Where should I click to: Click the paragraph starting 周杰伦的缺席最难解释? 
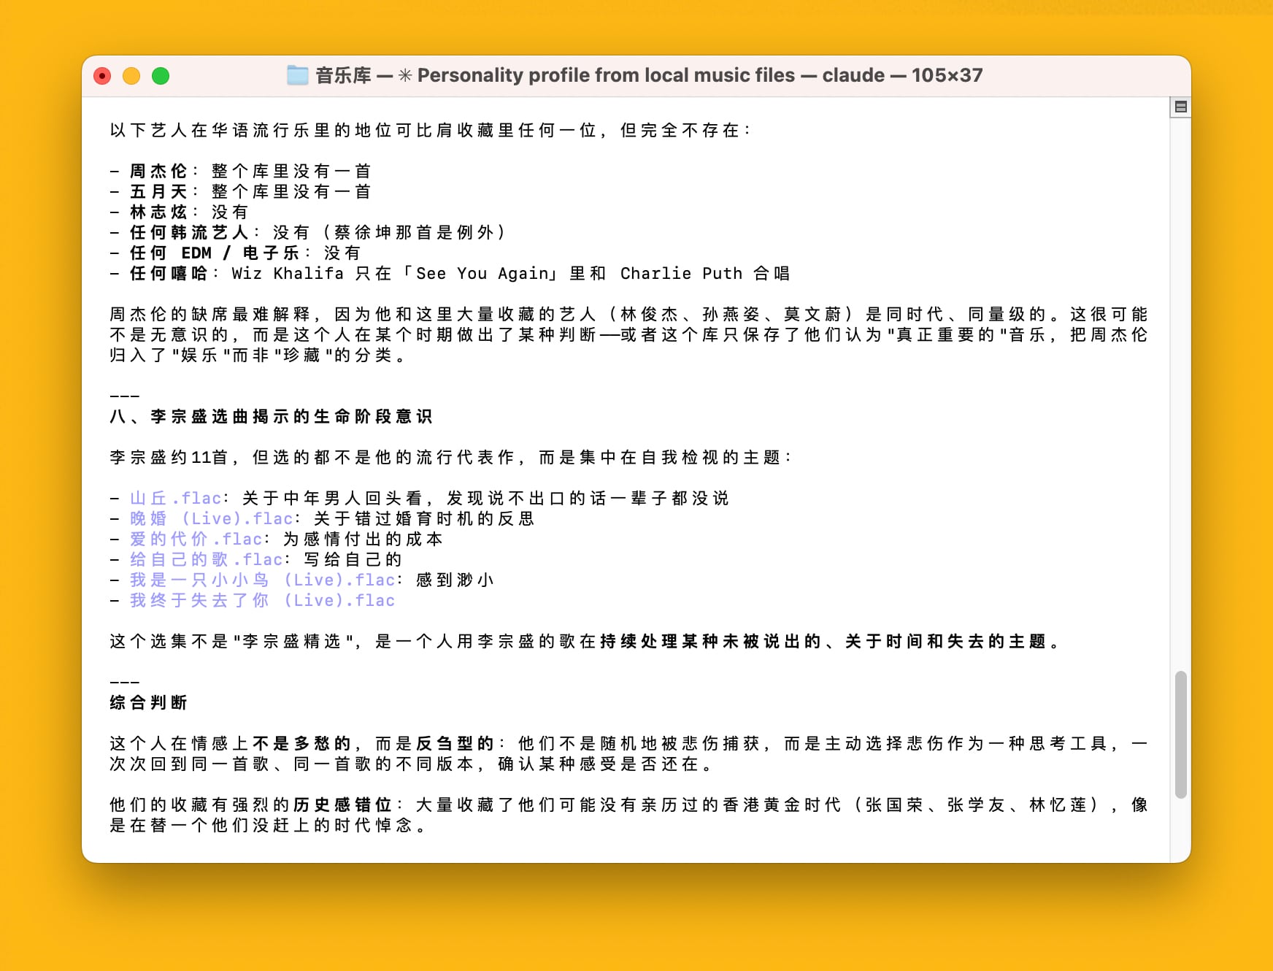(x=628, y=334)
